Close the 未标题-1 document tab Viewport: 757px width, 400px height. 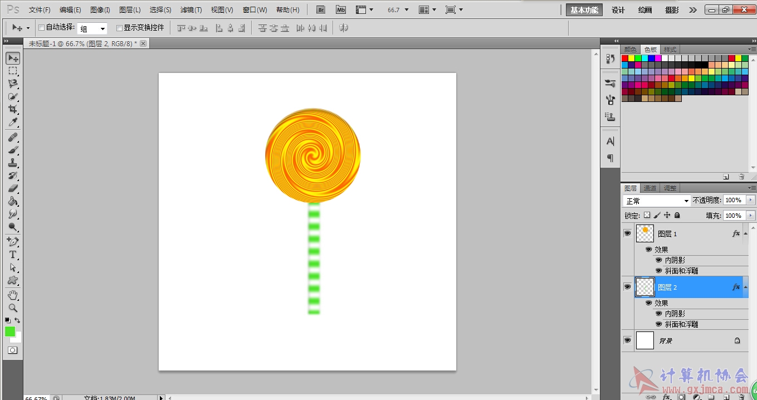(143, 43)
